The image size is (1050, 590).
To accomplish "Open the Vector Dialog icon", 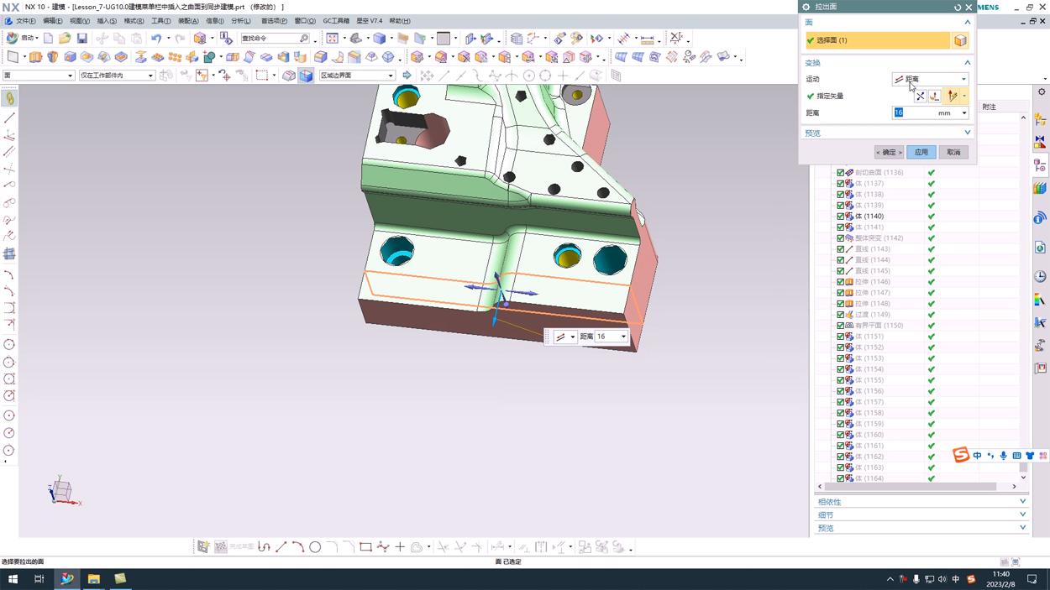I will click(935, 97).
